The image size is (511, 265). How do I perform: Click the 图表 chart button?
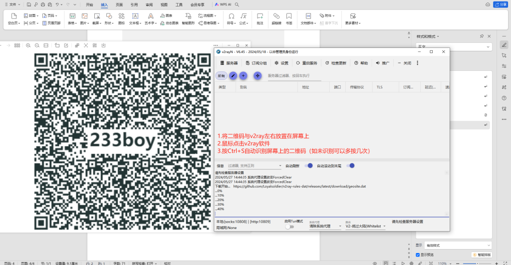pyautogui.click(x=166, y=15)
